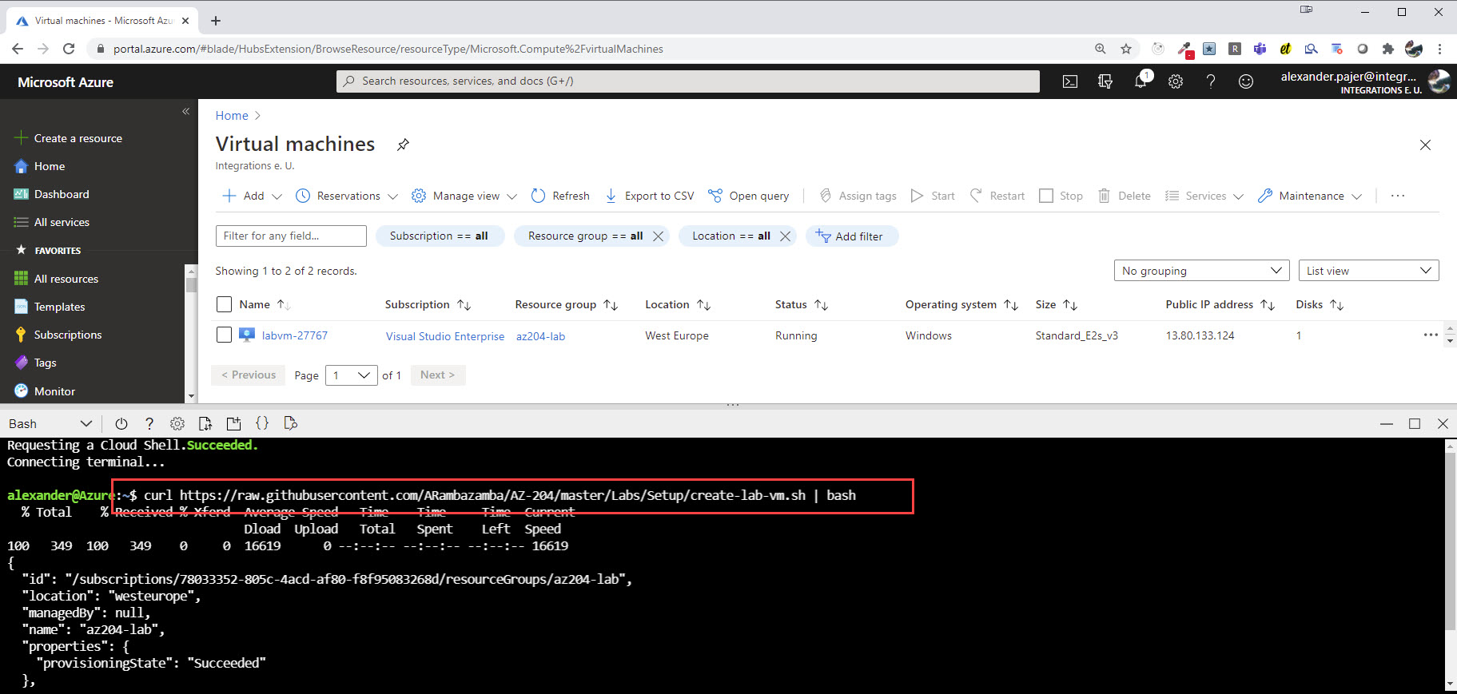Viewport: 1457px width, 694px height.
Task: Restart the Cloud Shell power icon
Action: click(121, 424)
